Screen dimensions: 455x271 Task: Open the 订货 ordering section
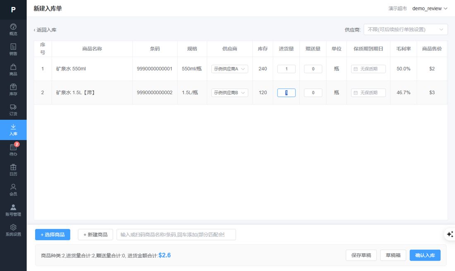pos(13,110)
